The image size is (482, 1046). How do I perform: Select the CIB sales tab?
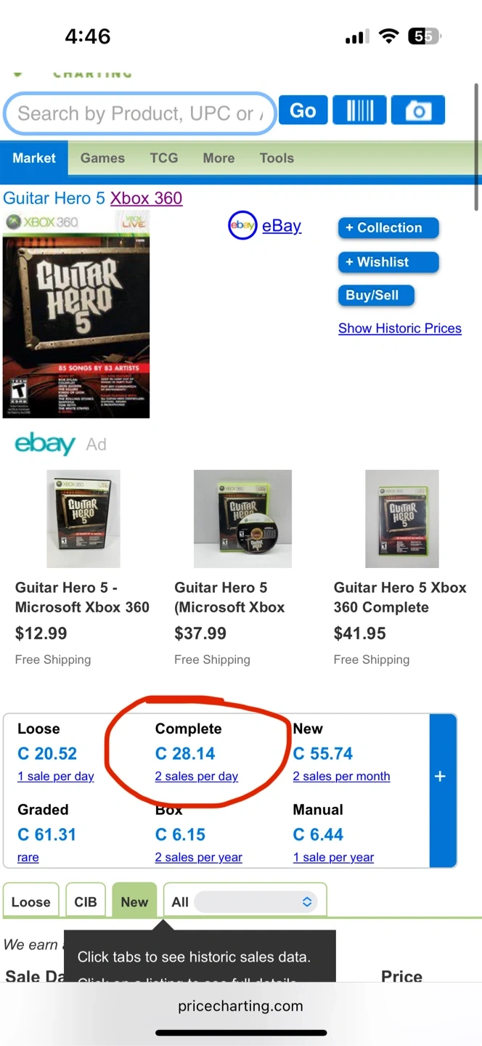click(x=86, y=901)
